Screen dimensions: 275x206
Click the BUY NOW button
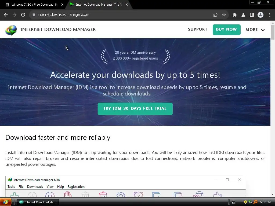point(226,30)
